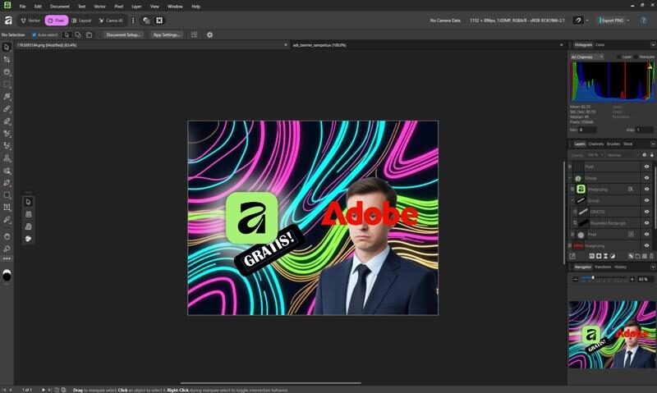Switch to the Channels tab
The height and width of the screenshot is (393, 657).
click(x=596, y=144)
